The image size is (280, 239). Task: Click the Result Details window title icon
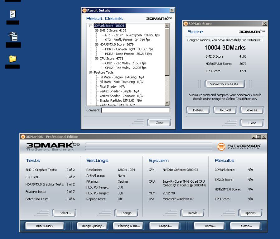tap(84, 11)
